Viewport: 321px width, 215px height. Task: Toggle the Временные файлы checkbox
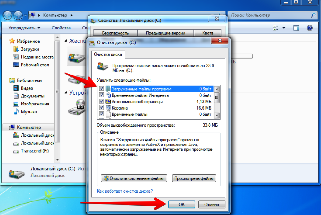tap(101, 114)
